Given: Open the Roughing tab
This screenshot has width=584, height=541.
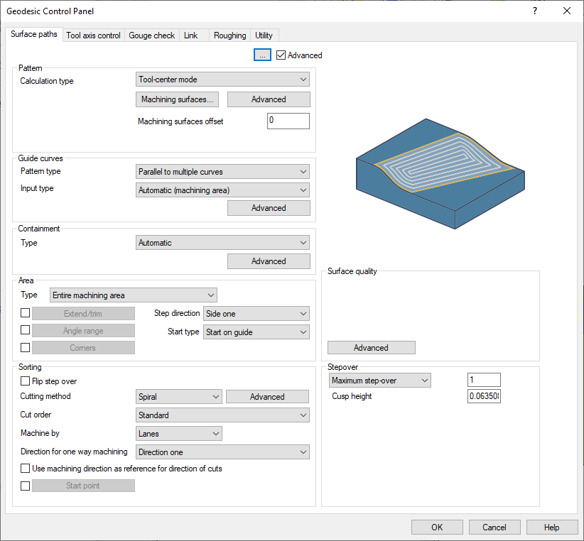Looking at the screenshot, I should 229,35.
